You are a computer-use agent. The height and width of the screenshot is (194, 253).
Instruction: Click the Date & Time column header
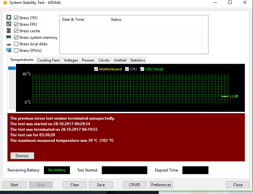84,20
